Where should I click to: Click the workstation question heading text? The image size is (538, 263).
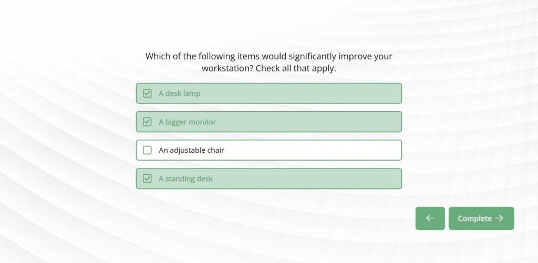(268, 56)
